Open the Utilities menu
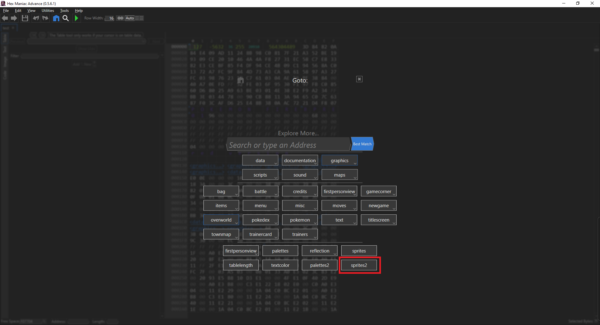This screenshot has height=325, width=600. (x=48, y=11)
